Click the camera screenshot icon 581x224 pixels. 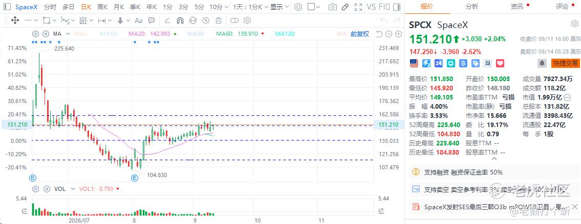[x=333, y=7]
